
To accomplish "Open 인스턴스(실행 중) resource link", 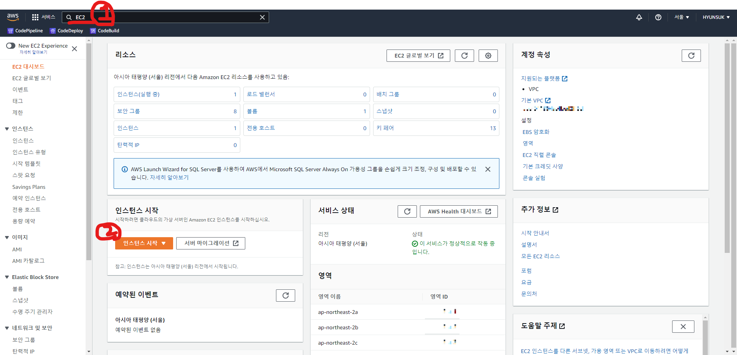I will point(139,94).
